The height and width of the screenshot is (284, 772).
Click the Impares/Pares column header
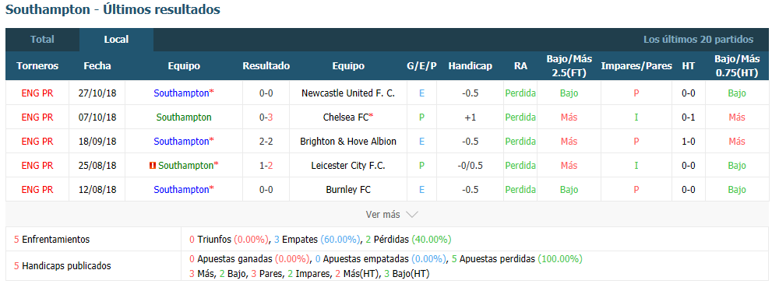click(636, 66)
